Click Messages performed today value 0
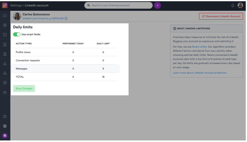 (73, 69)
